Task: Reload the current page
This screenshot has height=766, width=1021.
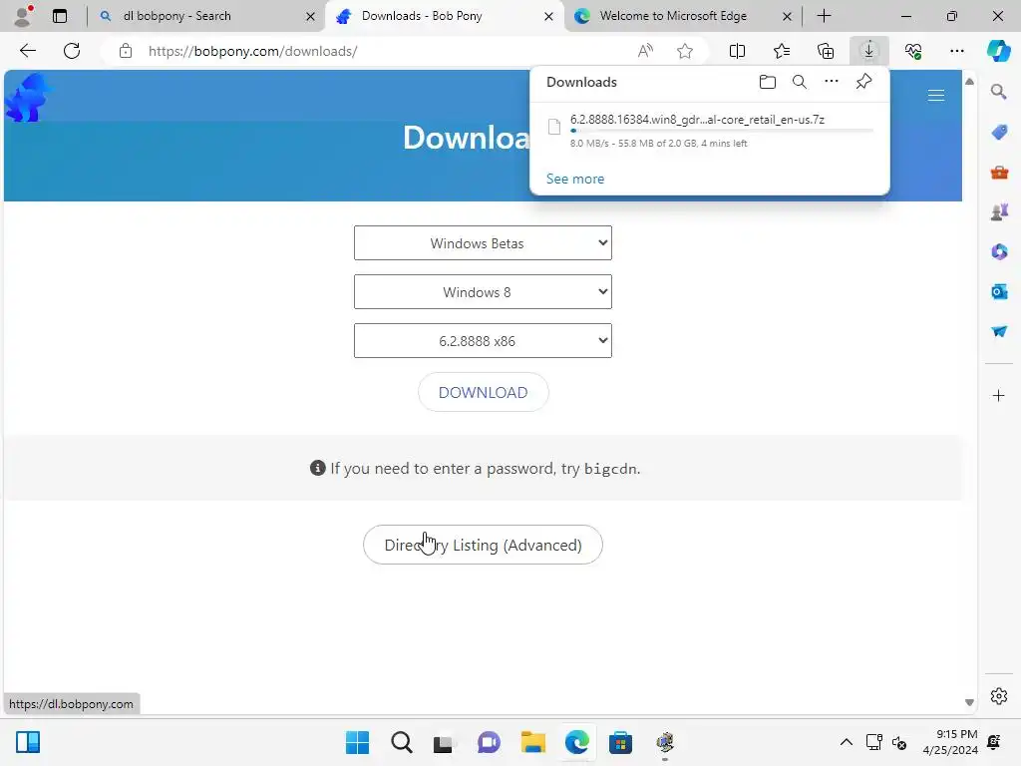Action: (x=72, y=51)
